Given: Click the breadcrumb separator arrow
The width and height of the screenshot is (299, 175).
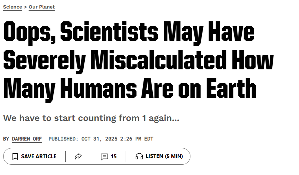Looking at the screenshot, I should point(25,7).
